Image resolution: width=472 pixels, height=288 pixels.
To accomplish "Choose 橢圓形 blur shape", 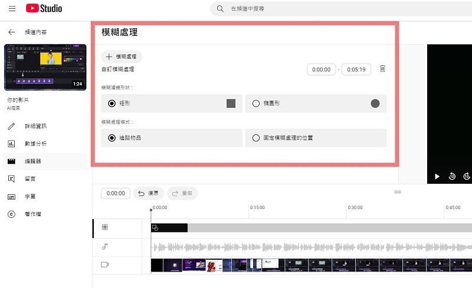I will click(x=256, y=104).
